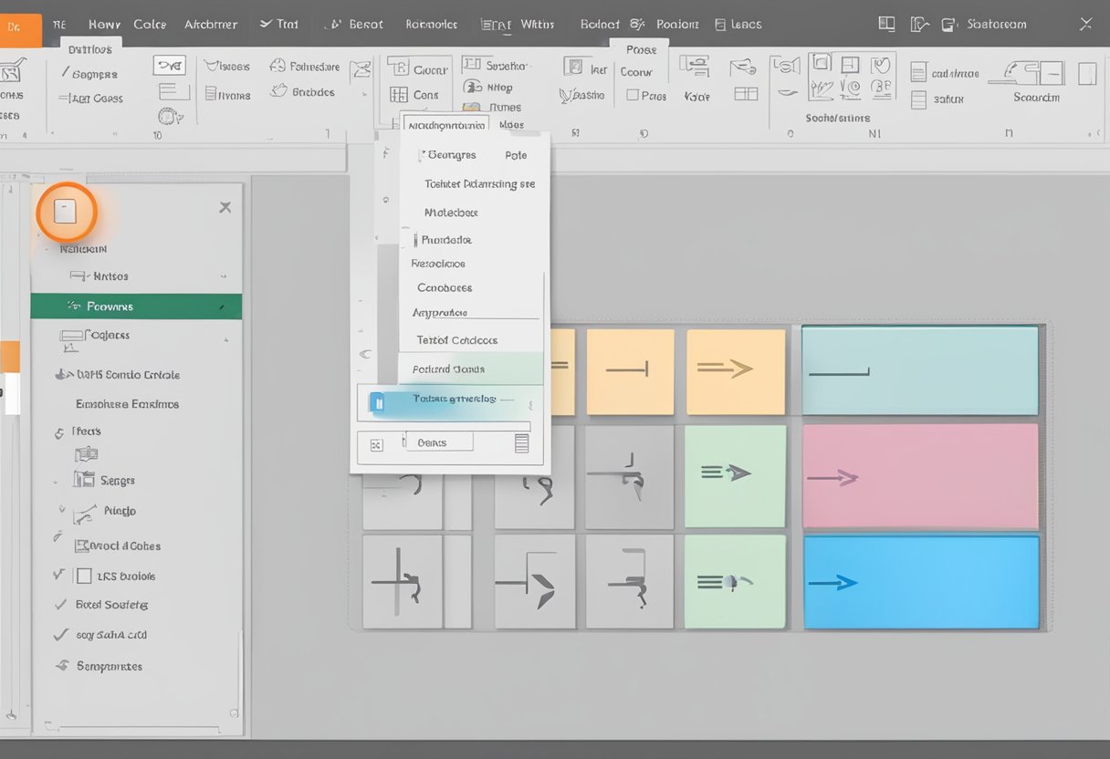This screenshot has height=759, width=1110.
Task: Click the book icon in title bar
Action: [885, 25]
